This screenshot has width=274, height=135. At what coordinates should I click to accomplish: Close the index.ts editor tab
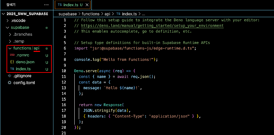(87, 5)
